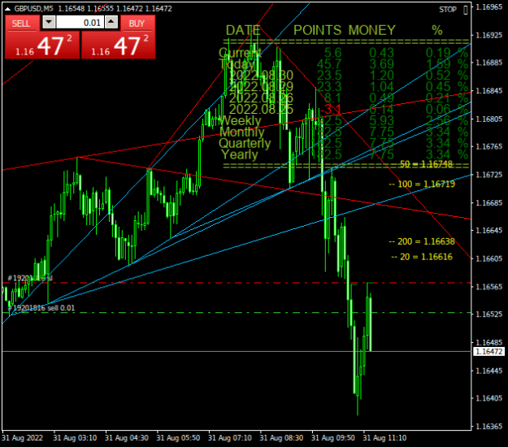Click the 1.16365 price axis label
The height and width of the screenshot is (447, 508).
(488, 426)
